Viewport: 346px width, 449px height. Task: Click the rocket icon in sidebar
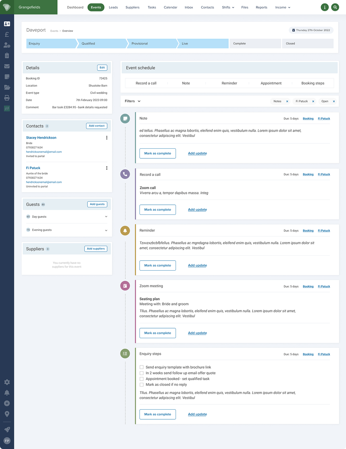pos(7,429)
